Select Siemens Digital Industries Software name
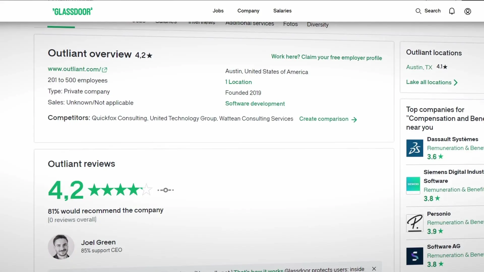Viewport: 484px width, 272px height. [x=454, y=176]
